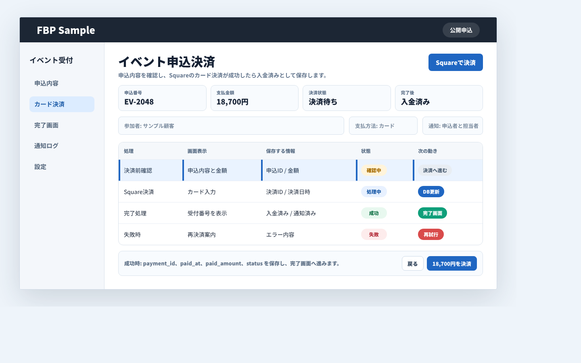Click the DB更新 pill
The width and height of the screenshot is (581, 363).
pos(431,192)
